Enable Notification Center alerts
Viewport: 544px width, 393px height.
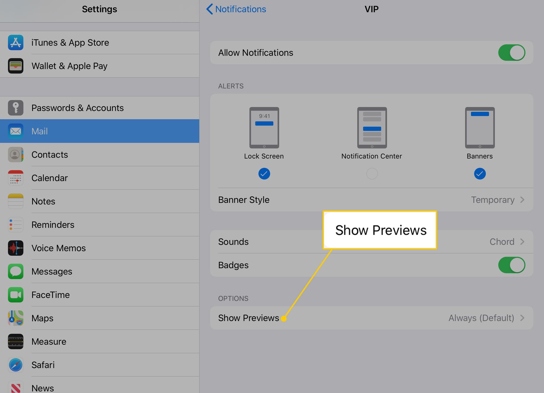(371, 173)
